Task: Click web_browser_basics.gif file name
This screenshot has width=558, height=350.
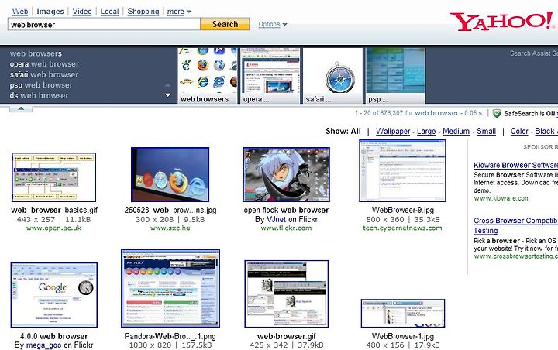Action: tap(54, 210)
